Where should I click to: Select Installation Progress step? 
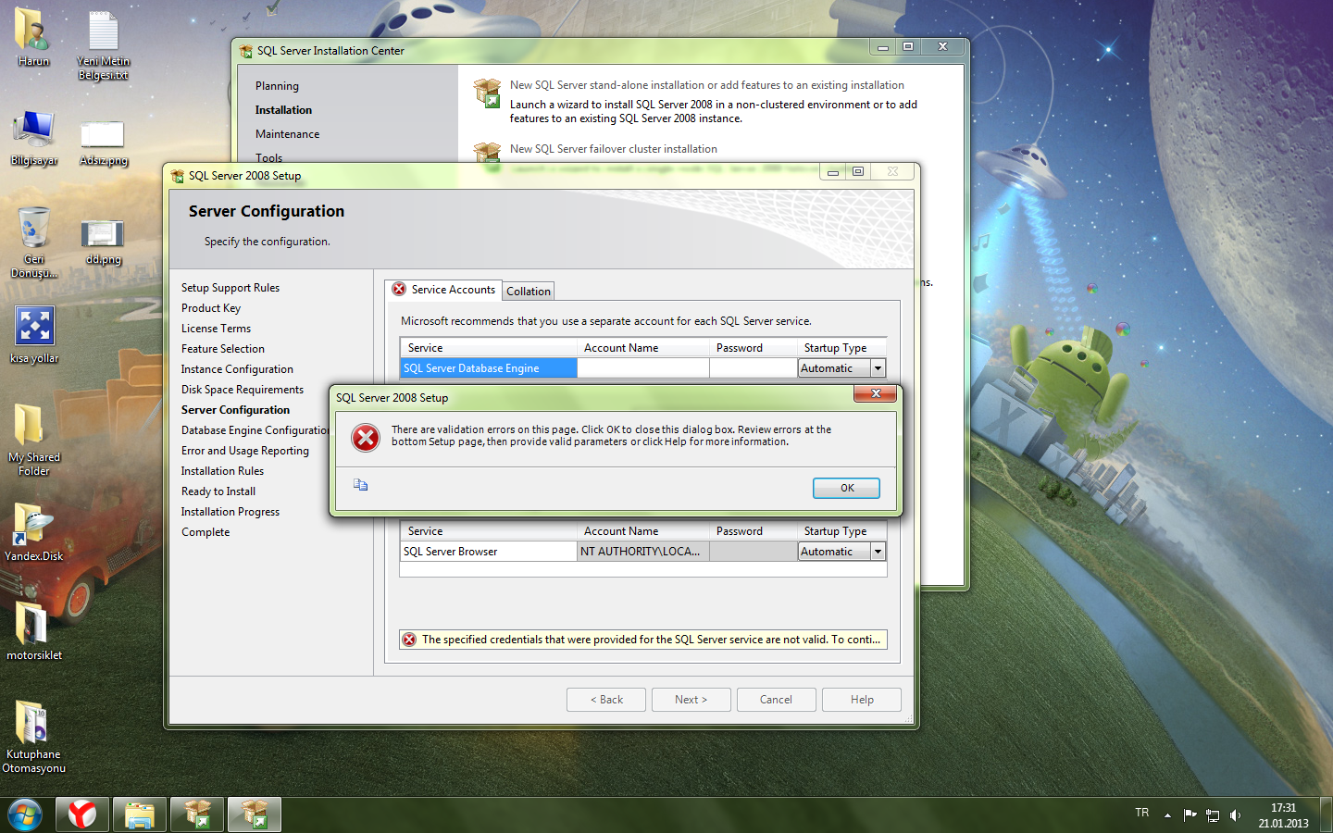click(x=230, y=512)
